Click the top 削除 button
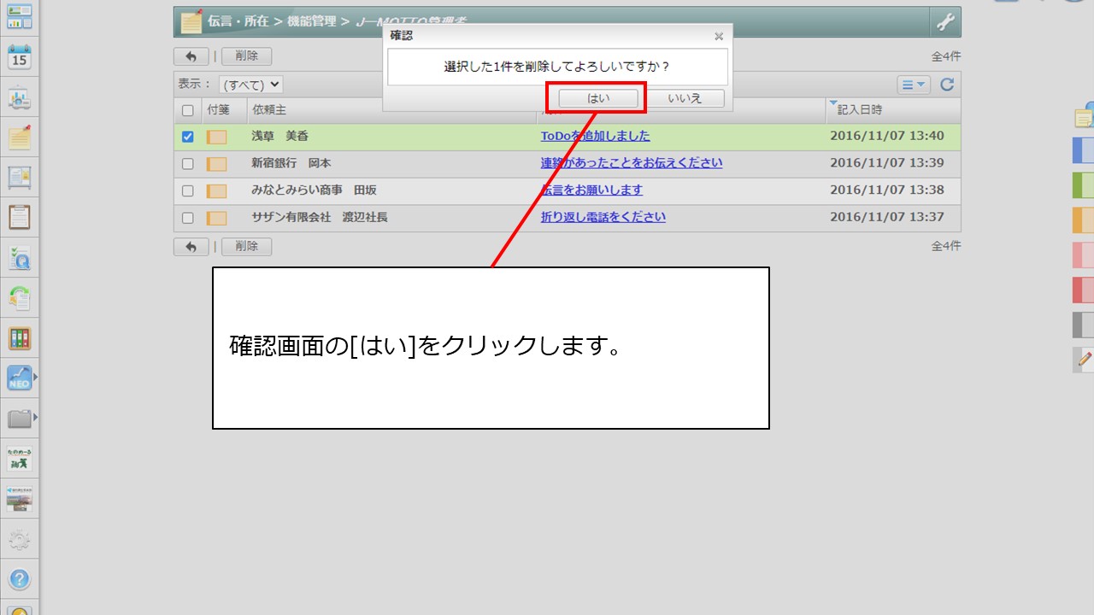The width and height of the screenshot is (1094, 615). [x=246, y=56]
